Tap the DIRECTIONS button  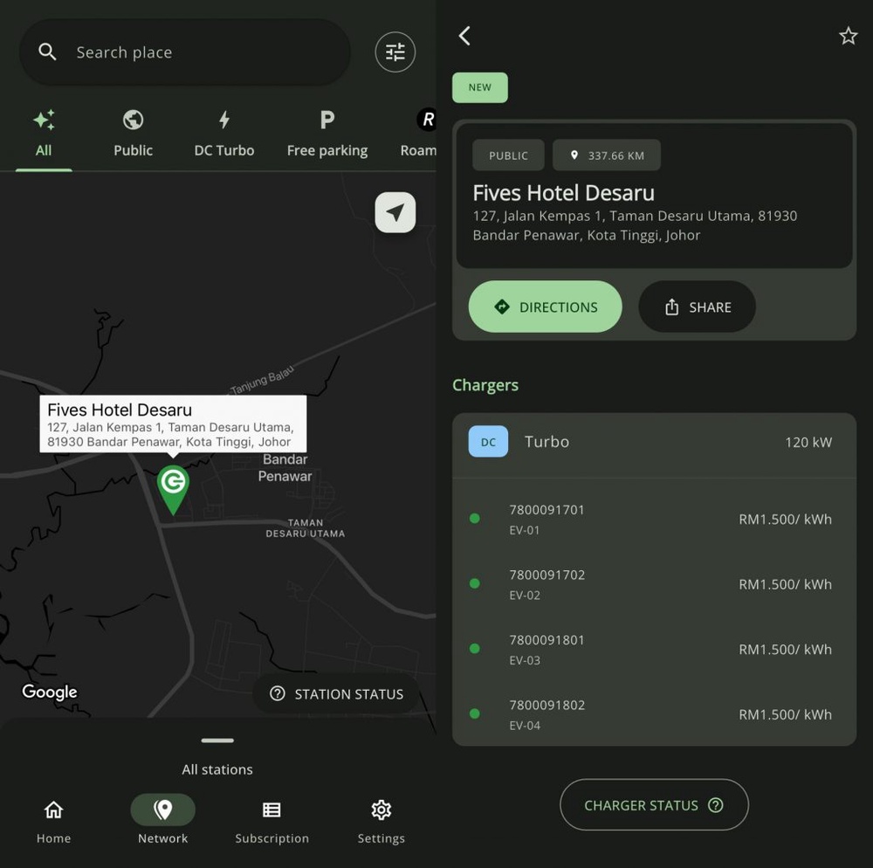click(x=545, y=307)
